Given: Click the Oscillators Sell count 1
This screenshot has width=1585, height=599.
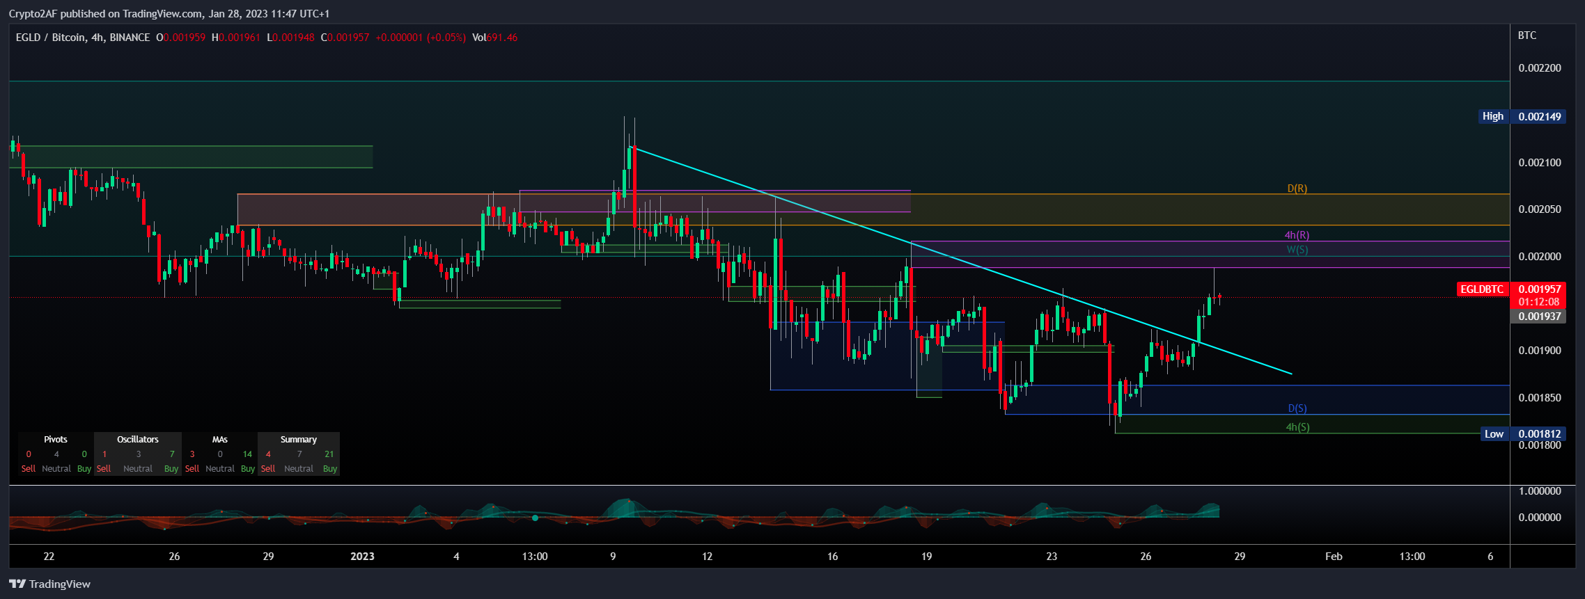Looking at the screenshot, I should pos(104,454).
